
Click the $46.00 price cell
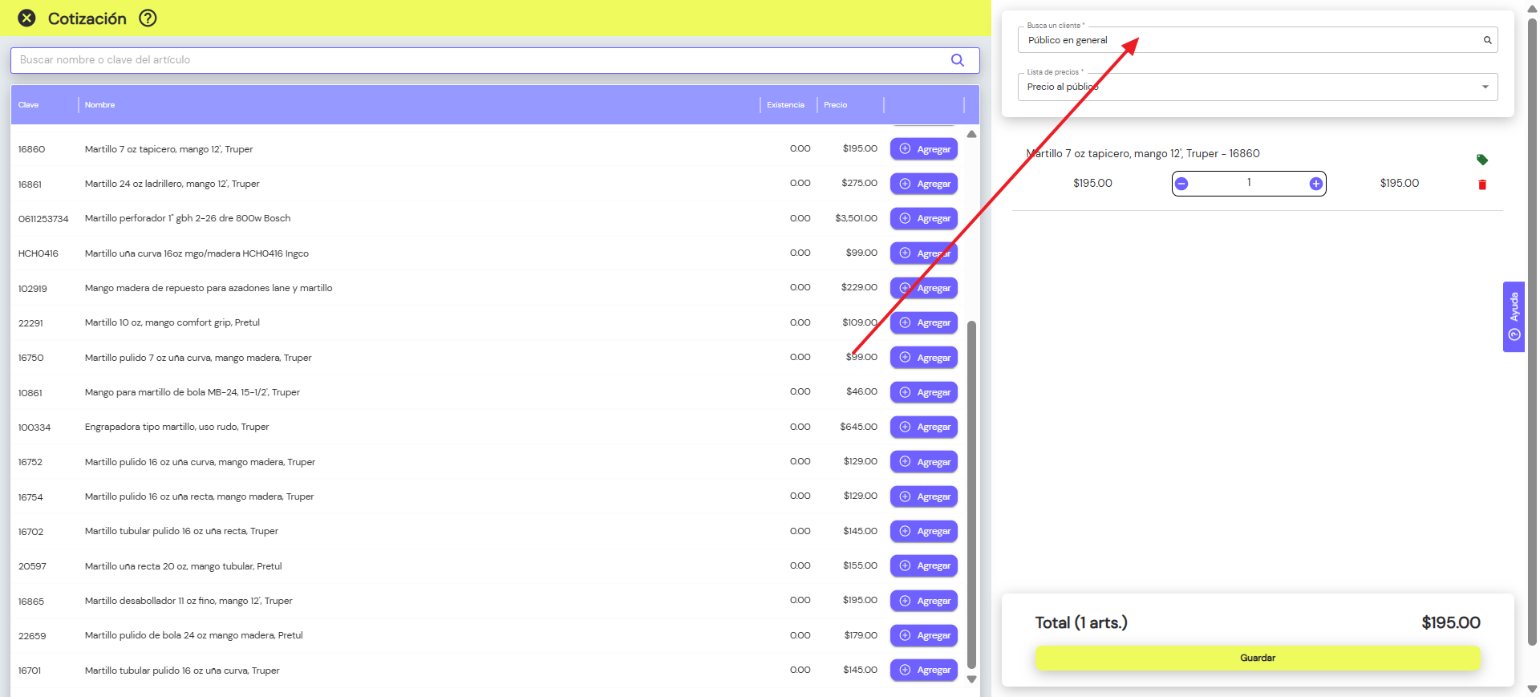coord(861,392)
